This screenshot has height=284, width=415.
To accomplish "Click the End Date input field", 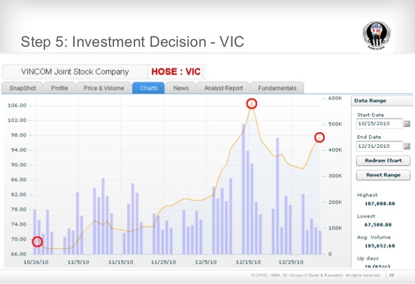I will (x=379, y=145).
